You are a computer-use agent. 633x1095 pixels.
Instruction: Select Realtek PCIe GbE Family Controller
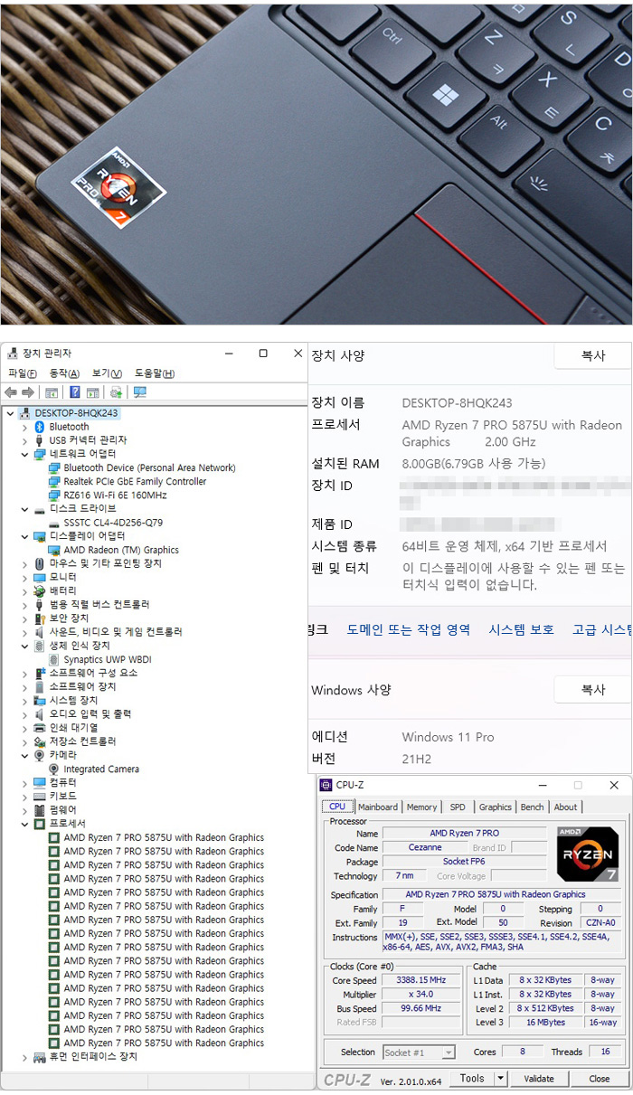(x=135, y=482)
